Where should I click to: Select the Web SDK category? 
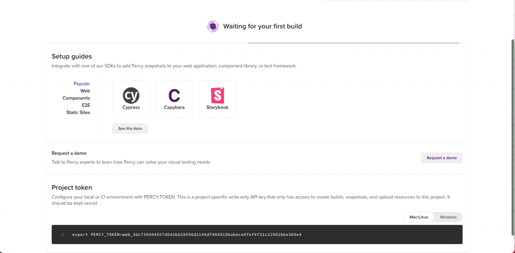tap(85, 91)
